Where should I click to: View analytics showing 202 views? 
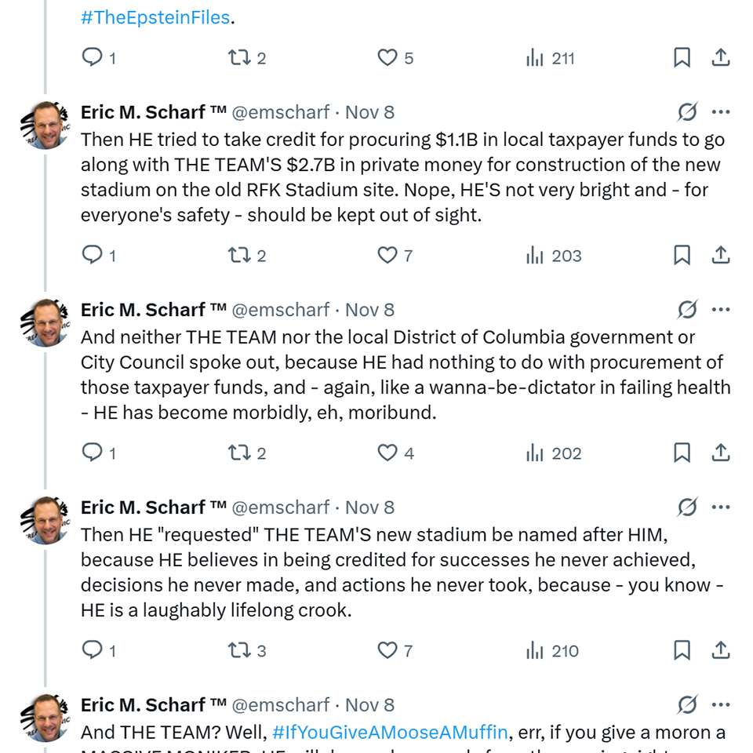tap(554, 453)
